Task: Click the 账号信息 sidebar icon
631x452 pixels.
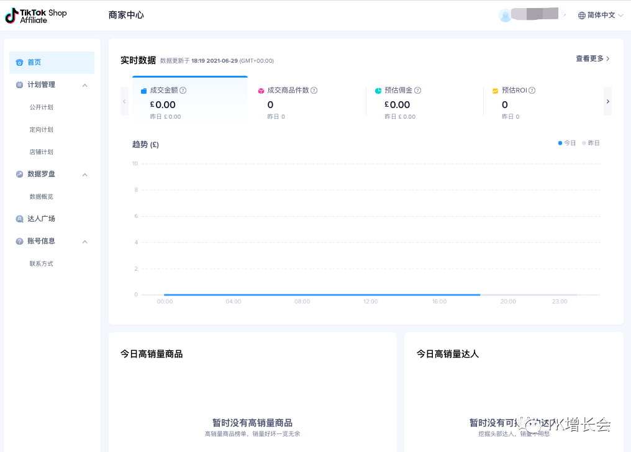Action: pos(20,241)
